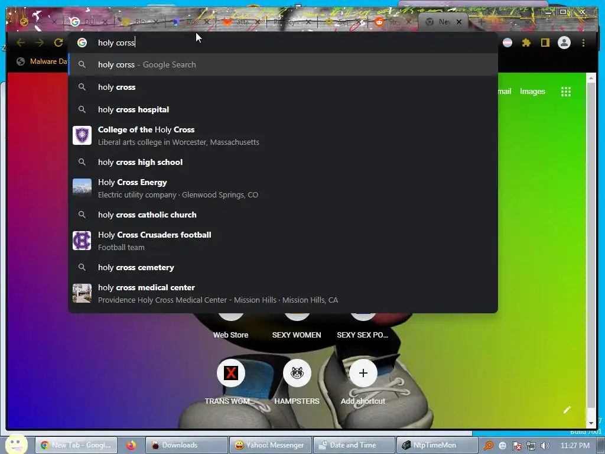The height and width of the screenshot is (454, 605).
Task: Click the striped flag extension icon
Action: (x=508, y=43)
